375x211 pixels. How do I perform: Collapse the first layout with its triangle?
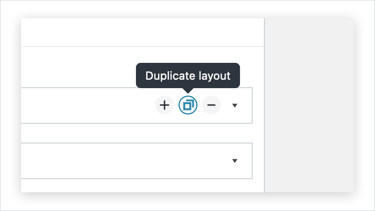pos(235,105)
